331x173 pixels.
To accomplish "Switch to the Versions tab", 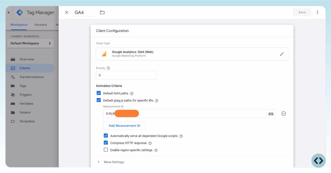I will point(41,25).
